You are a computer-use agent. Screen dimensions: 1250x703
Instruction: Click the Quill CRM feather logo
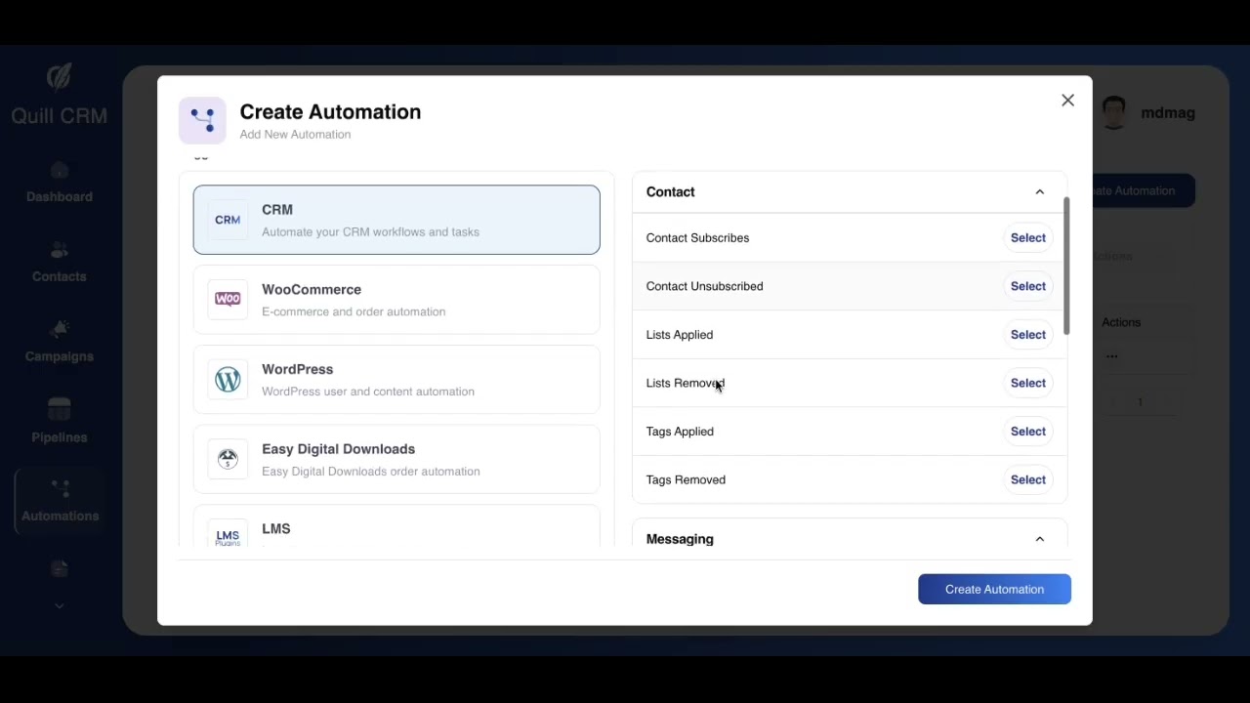60,77
